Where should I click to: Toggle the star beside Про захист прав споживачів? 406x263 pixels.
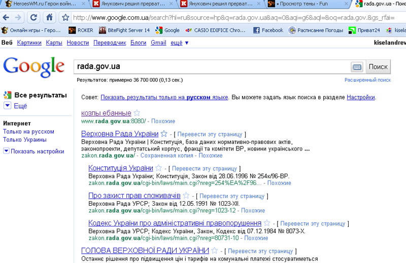point(186,196)
